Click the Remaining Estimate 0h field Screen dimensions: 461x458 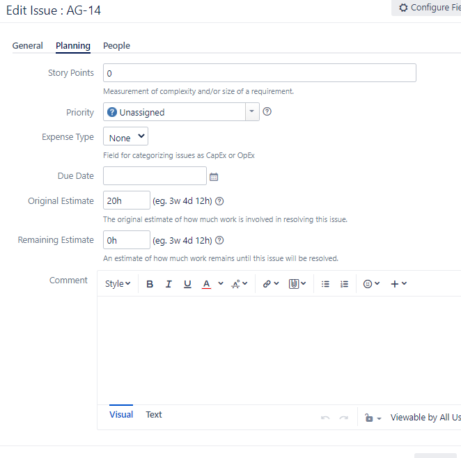(127, 240)
